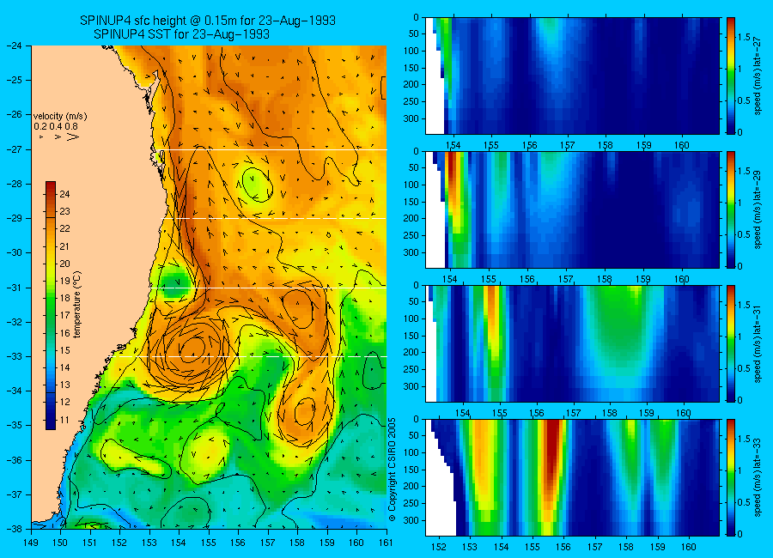Open the lat=-29 speed section plot
The width and height of the screenshot is (773, 558).
(x=572, y=209)
